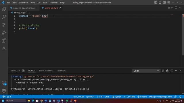Close the bottom panel
This screenshot has width=184, height=103.
[x=180, y=71]
